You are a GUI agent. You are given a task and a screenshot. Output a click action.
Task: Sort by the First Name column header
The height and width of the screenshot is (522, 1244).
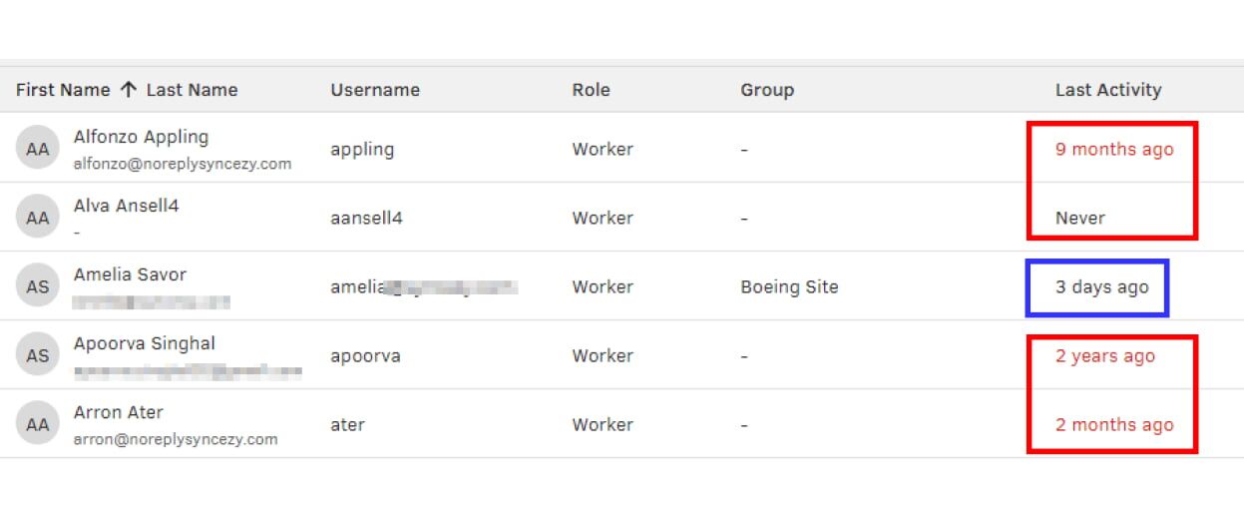[63, 90]
